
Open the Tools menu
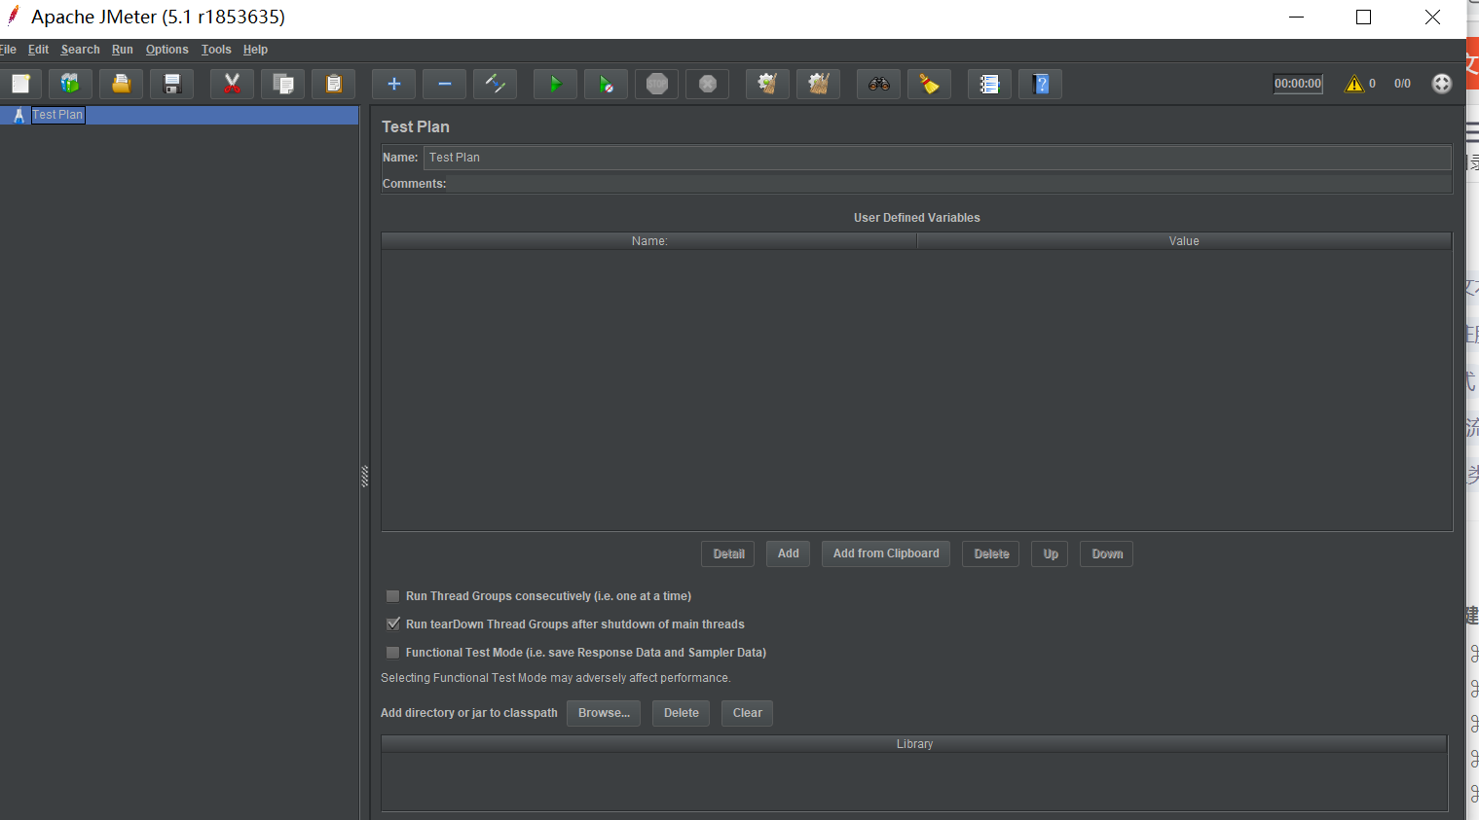click(x=216, y=50)
